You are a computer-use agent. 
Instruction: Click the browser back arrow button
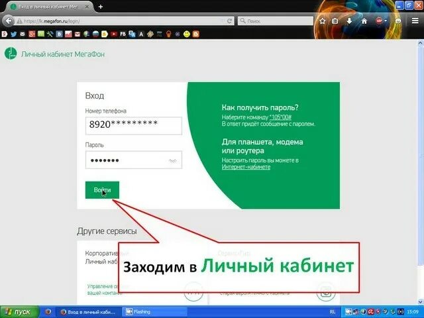tap(9, 21)
